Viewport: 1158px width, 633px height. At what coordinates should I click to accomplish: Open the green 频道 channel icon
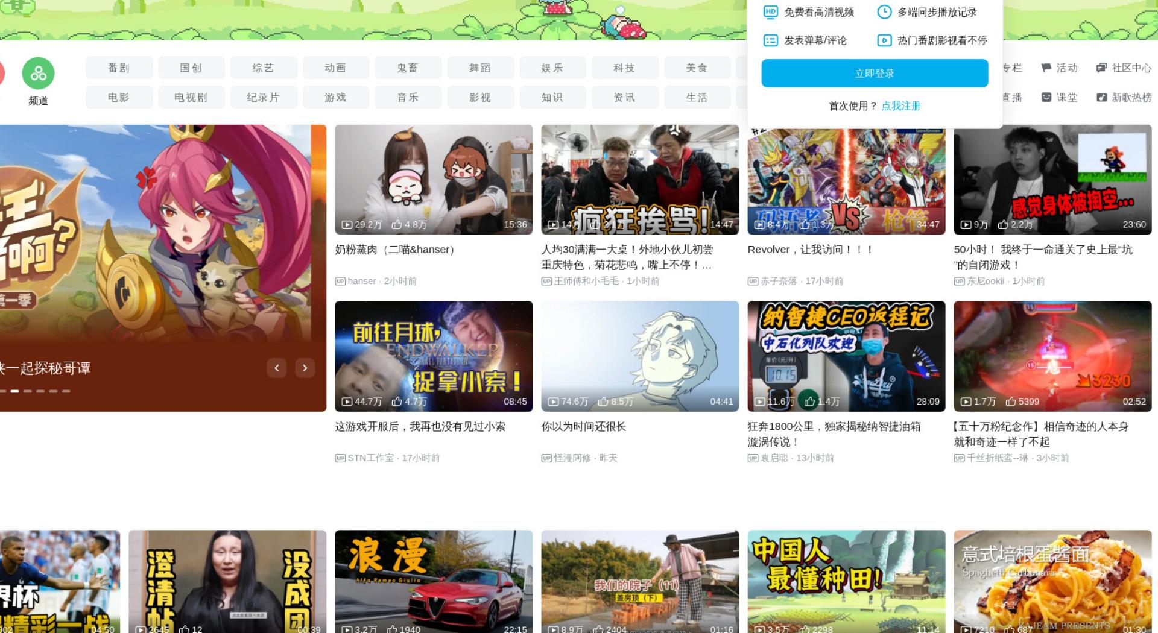click(38, 74)
